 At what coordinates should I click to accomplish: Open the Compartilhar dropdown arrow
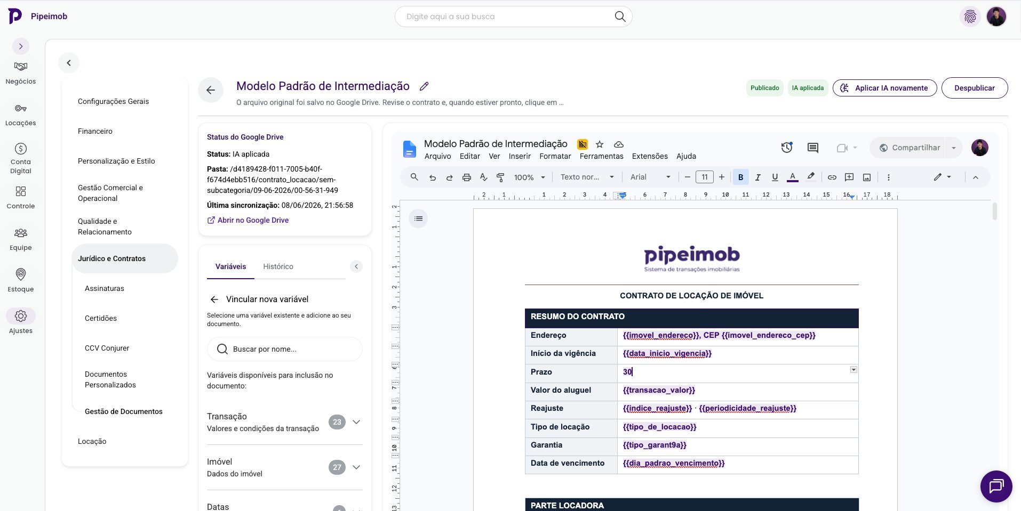coord(954,148)
